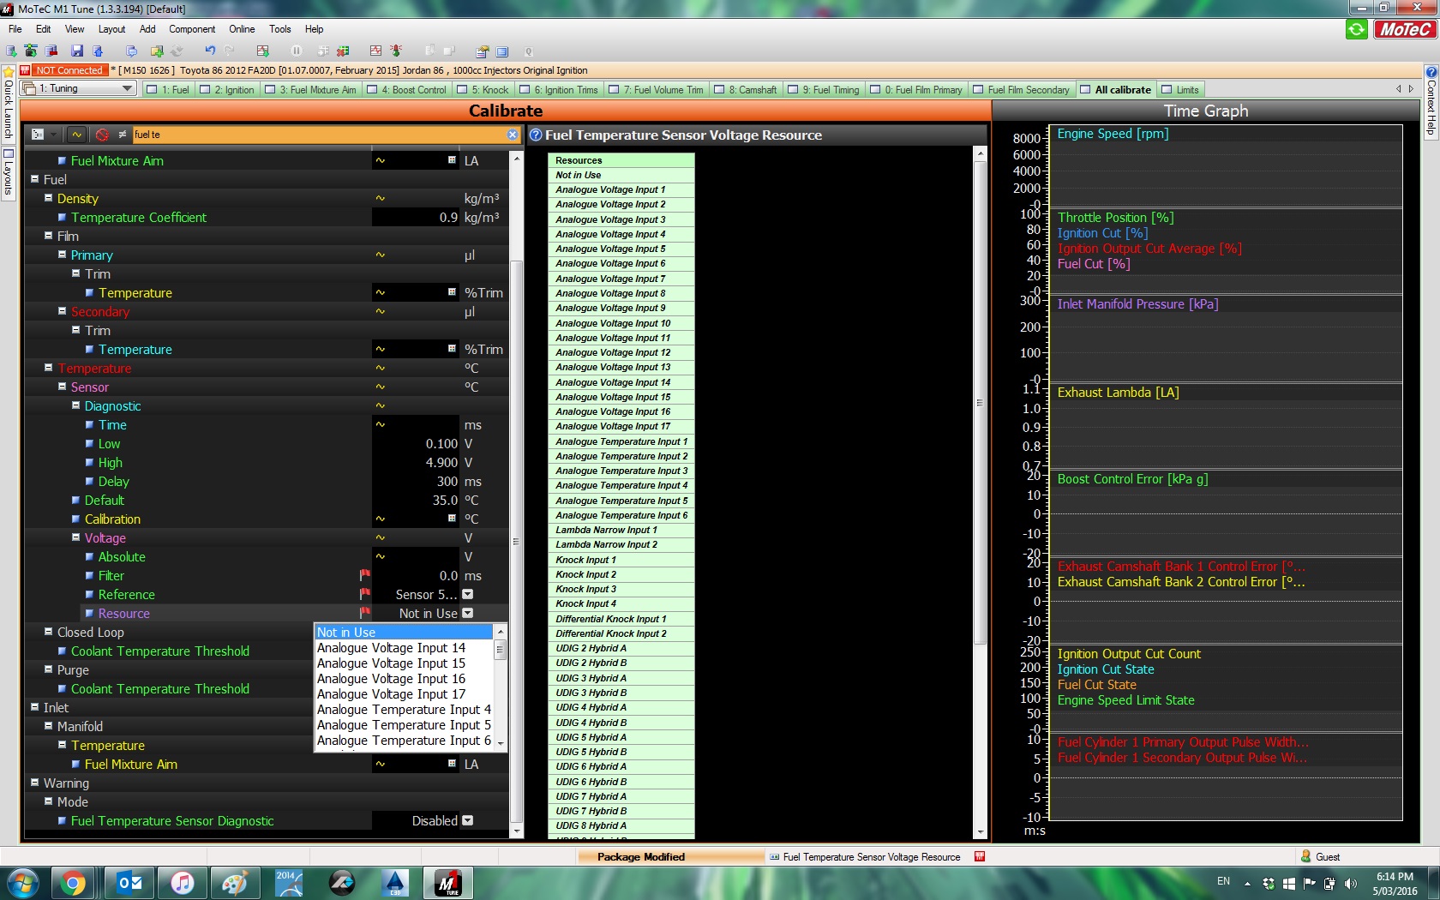This screenshot has width=1440, height=900.
Task: Open the Online menu
Action: pyautogui.click(x=242, y=29)
